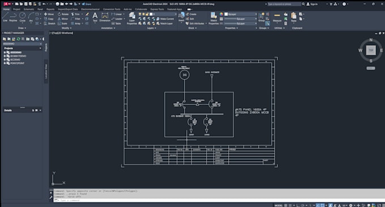385x207 pixels.
Task: Click the ViewCube TOP face
Action: point(371,50)
